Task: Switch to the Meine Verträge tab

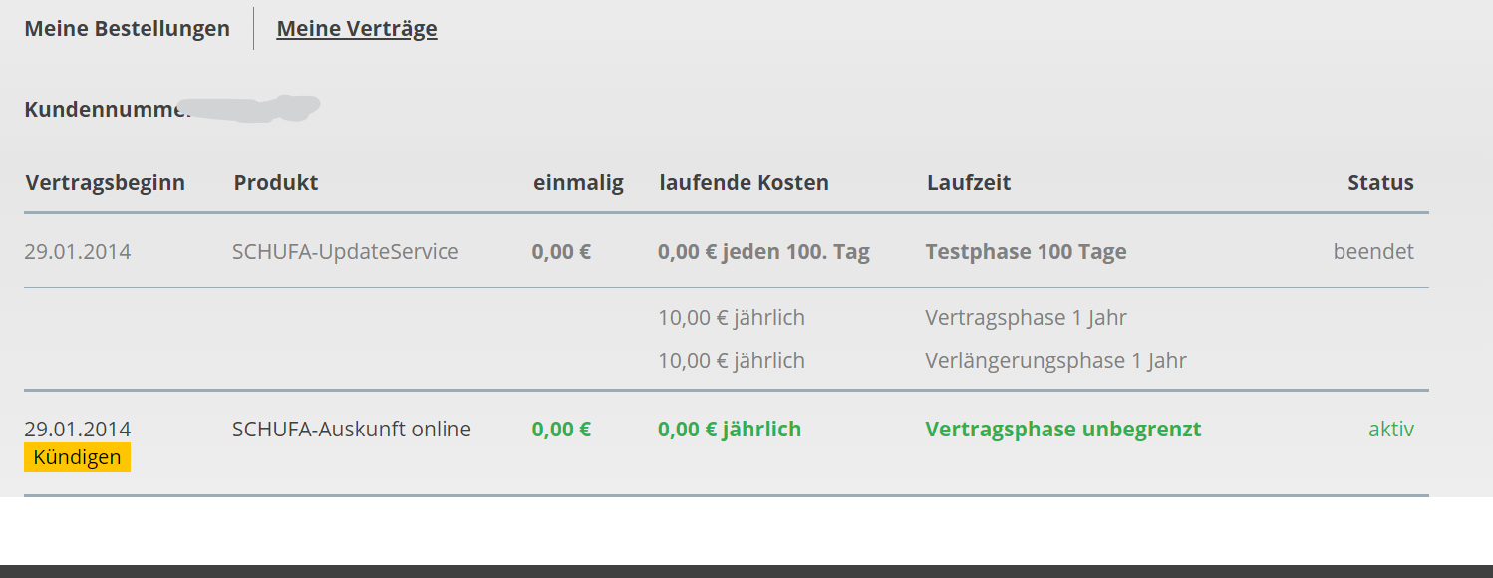Action: [357, 28]
